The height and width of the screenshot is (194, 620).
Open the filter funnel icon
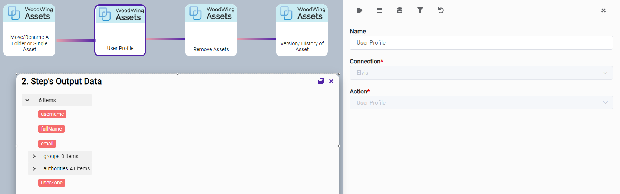(420, 10)
